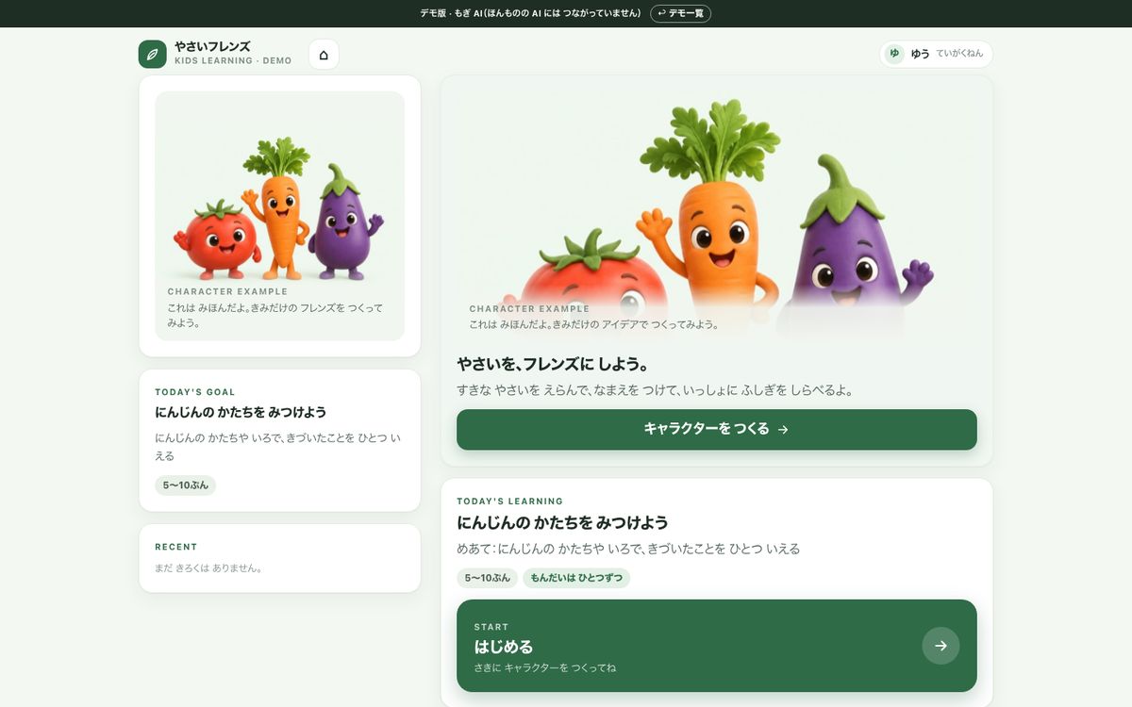Click the まだ きろくは ありません text
Image resolution: width=1132 pixels, height=707 pixels.
(x=208, y=568)
